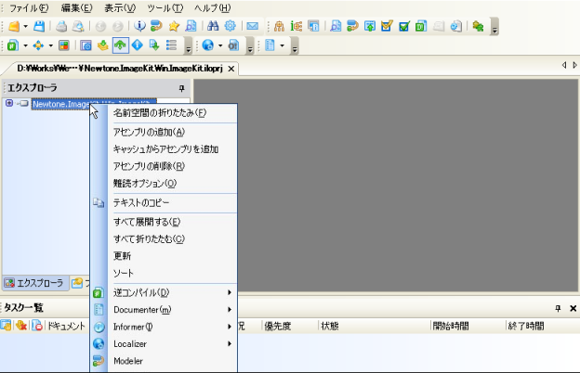Image resolution: width=580 pixels, height=373 pixels.
Task: Click the green checkmark box icon
Action: (404, 26)
